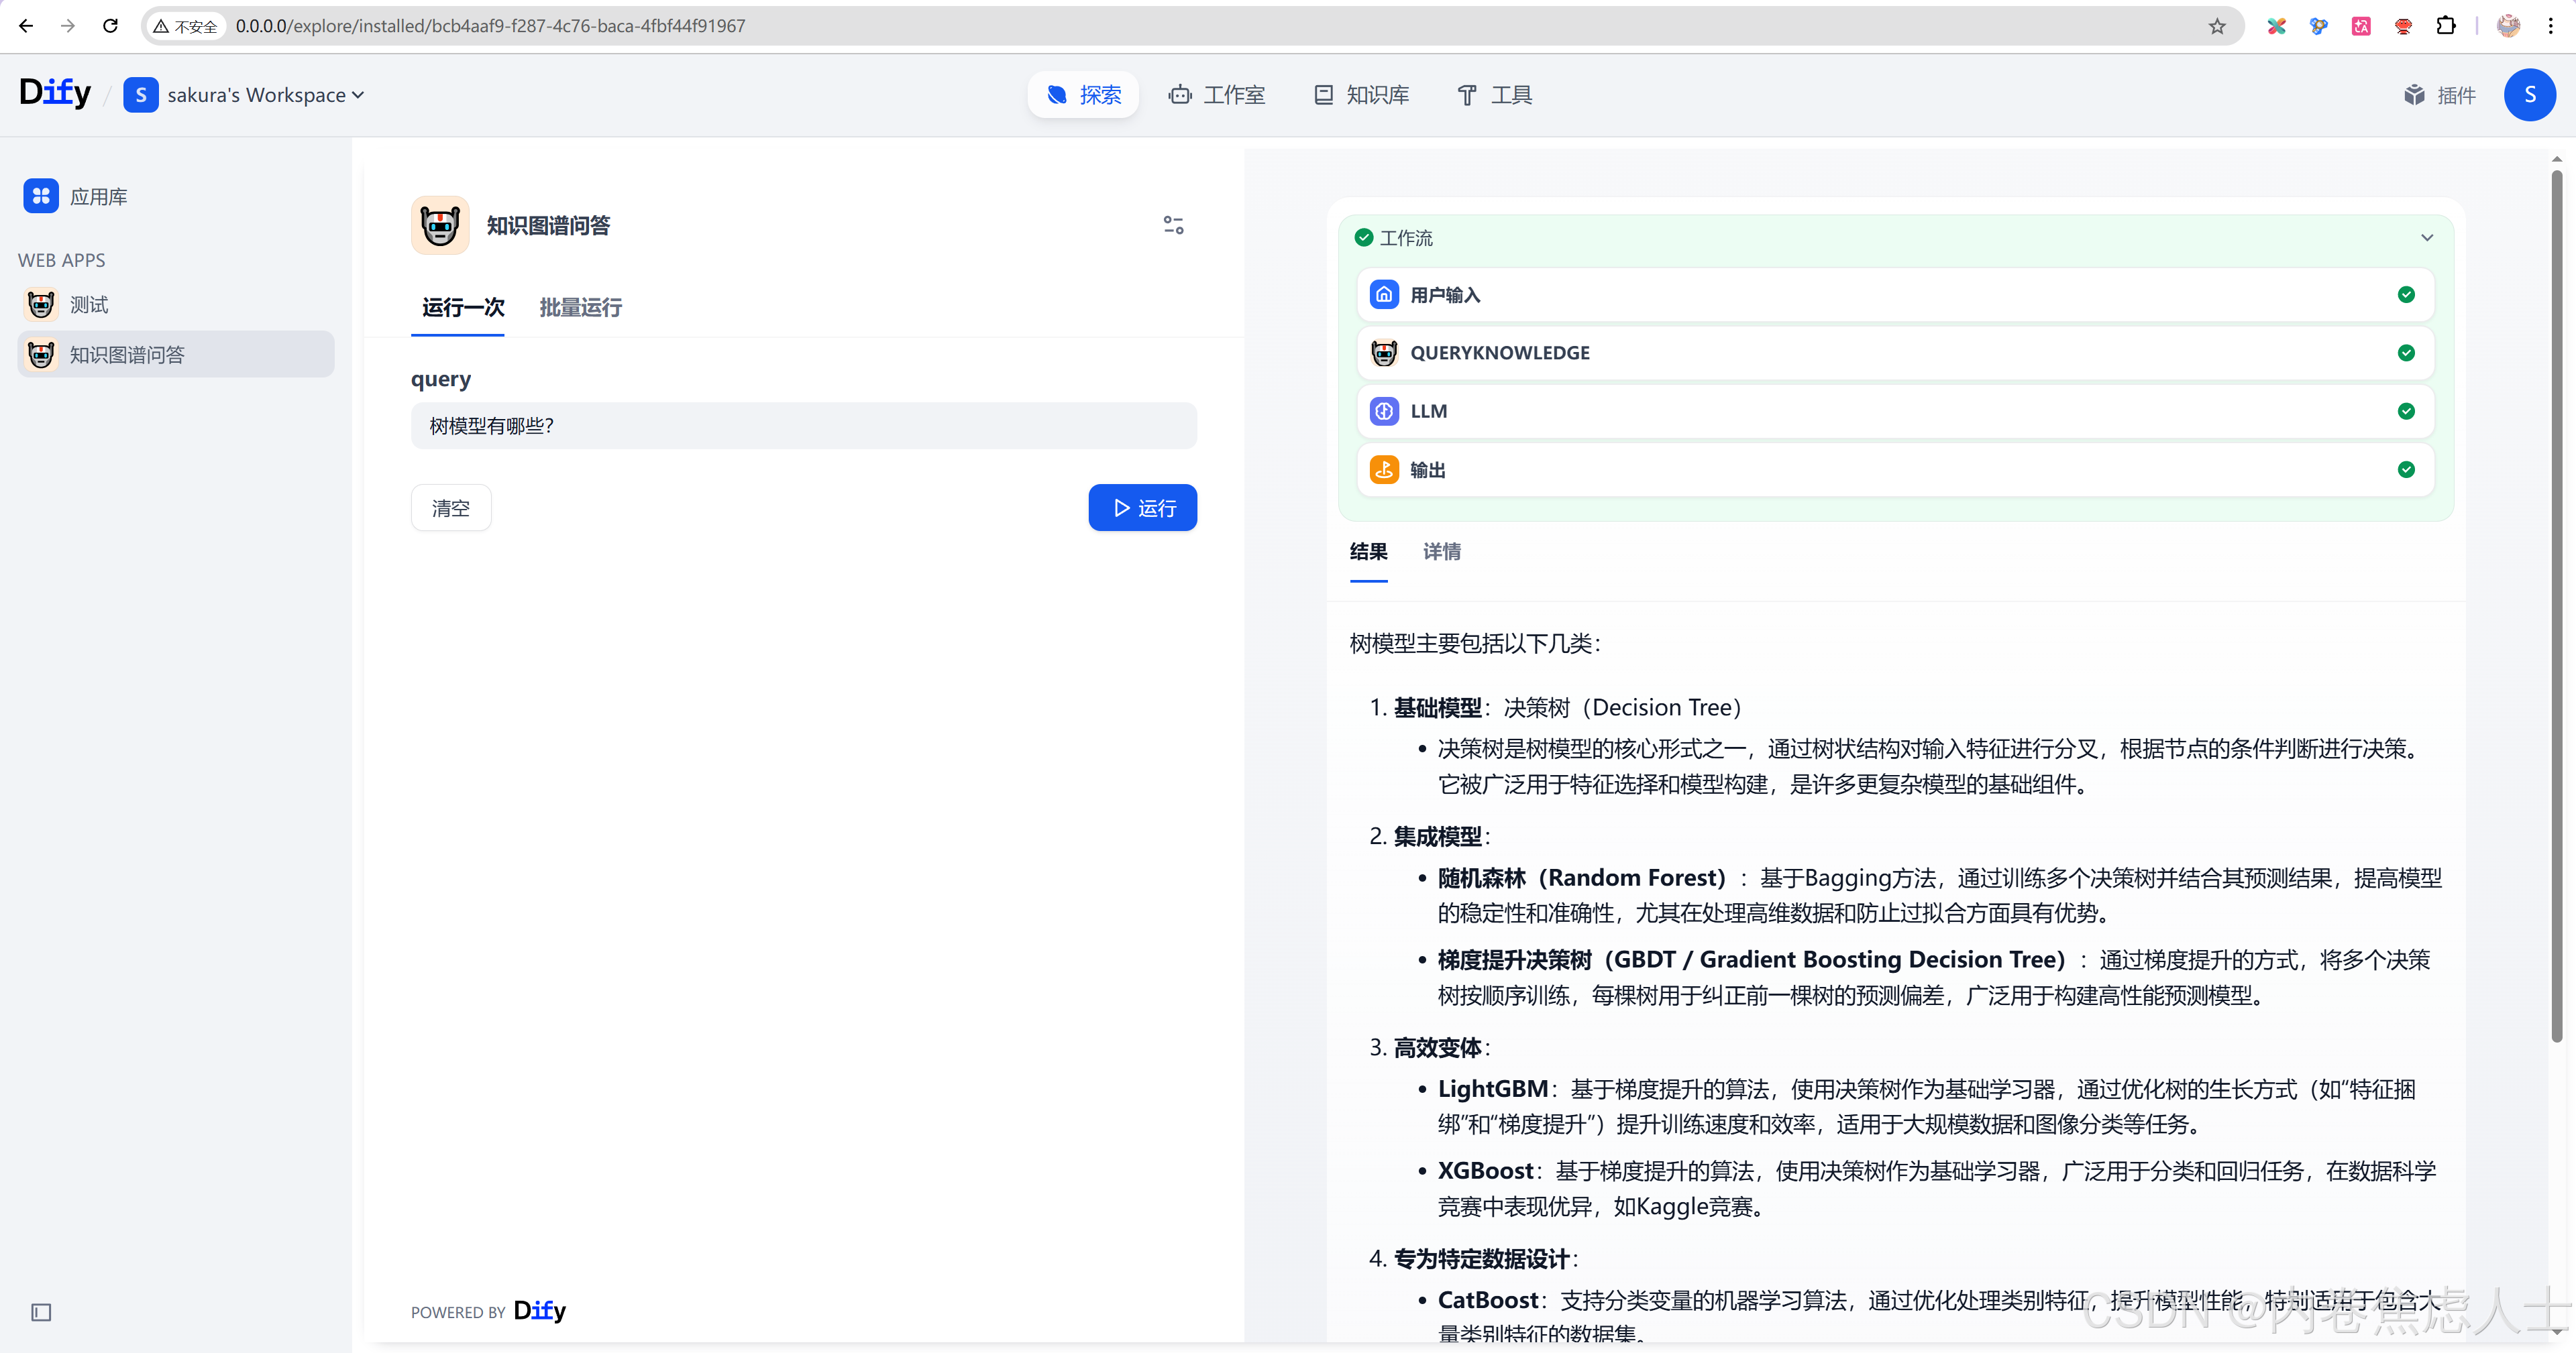Screen dimensions: 2576x1353
Task: Click the 应用库 app store icon
Action: point(41,196)
